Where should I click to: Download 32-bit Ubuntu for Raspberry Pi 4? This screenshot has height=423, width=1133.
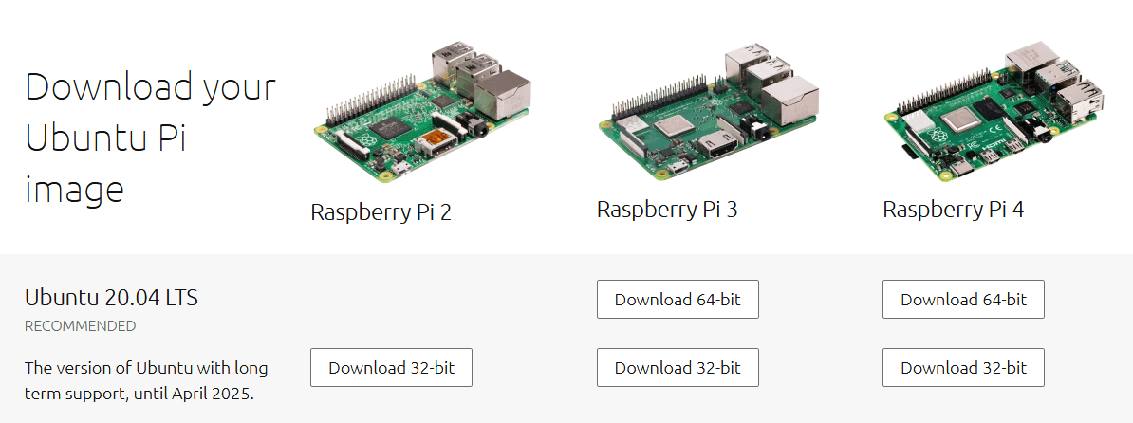[963, 367]
